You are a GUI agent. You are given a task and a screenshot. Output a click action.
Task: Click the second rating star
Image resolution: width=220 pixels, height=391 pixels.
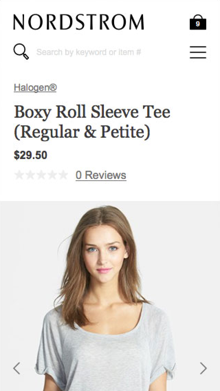coord(30,175)
